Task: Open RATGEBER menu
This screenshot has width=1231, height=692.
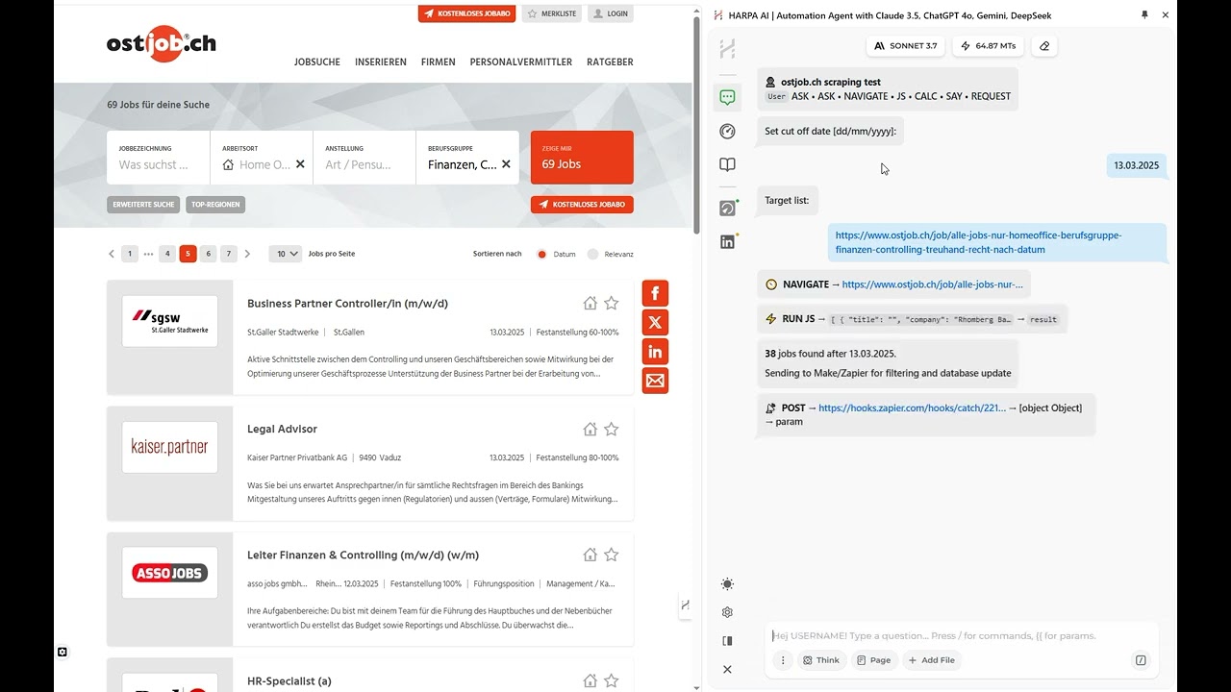Action: (x=610, y=62)
